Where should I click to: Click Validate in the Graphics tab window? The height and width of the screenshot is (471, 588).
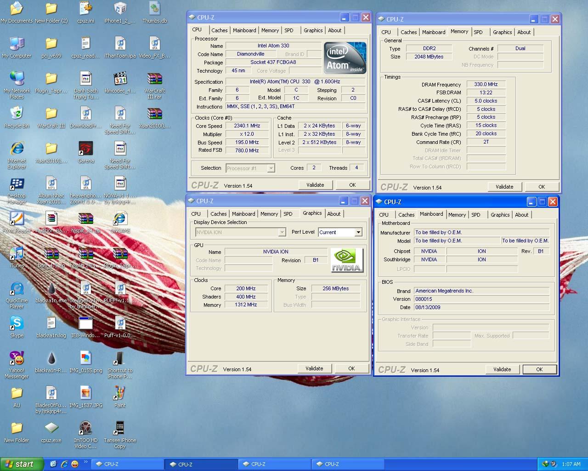314,368
